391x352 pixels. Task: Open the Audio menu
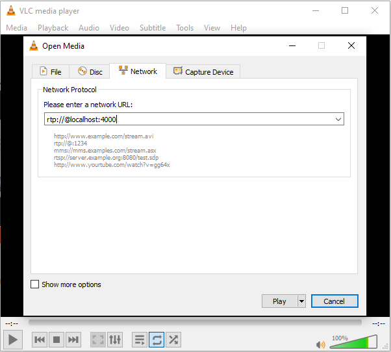pyautogui.click(x=89, y=28)
